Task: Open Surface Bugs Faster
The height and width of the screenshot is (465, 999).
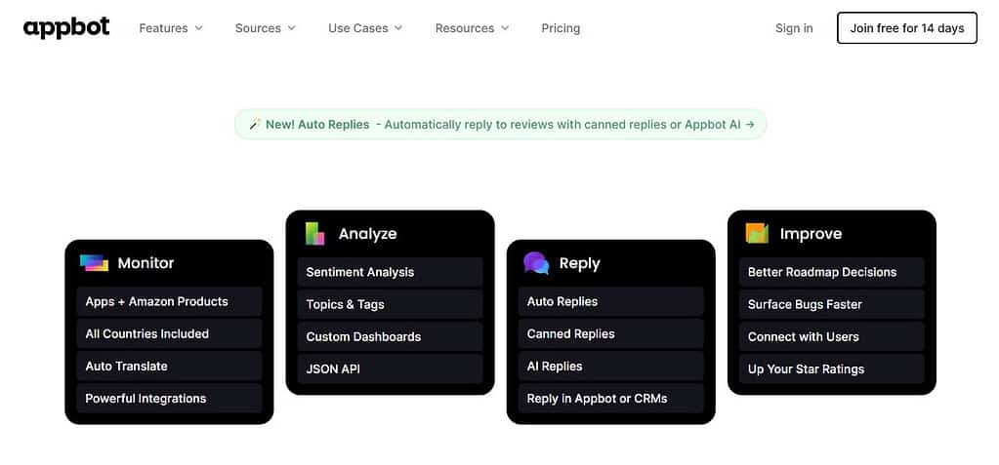Action: (831, 305)
